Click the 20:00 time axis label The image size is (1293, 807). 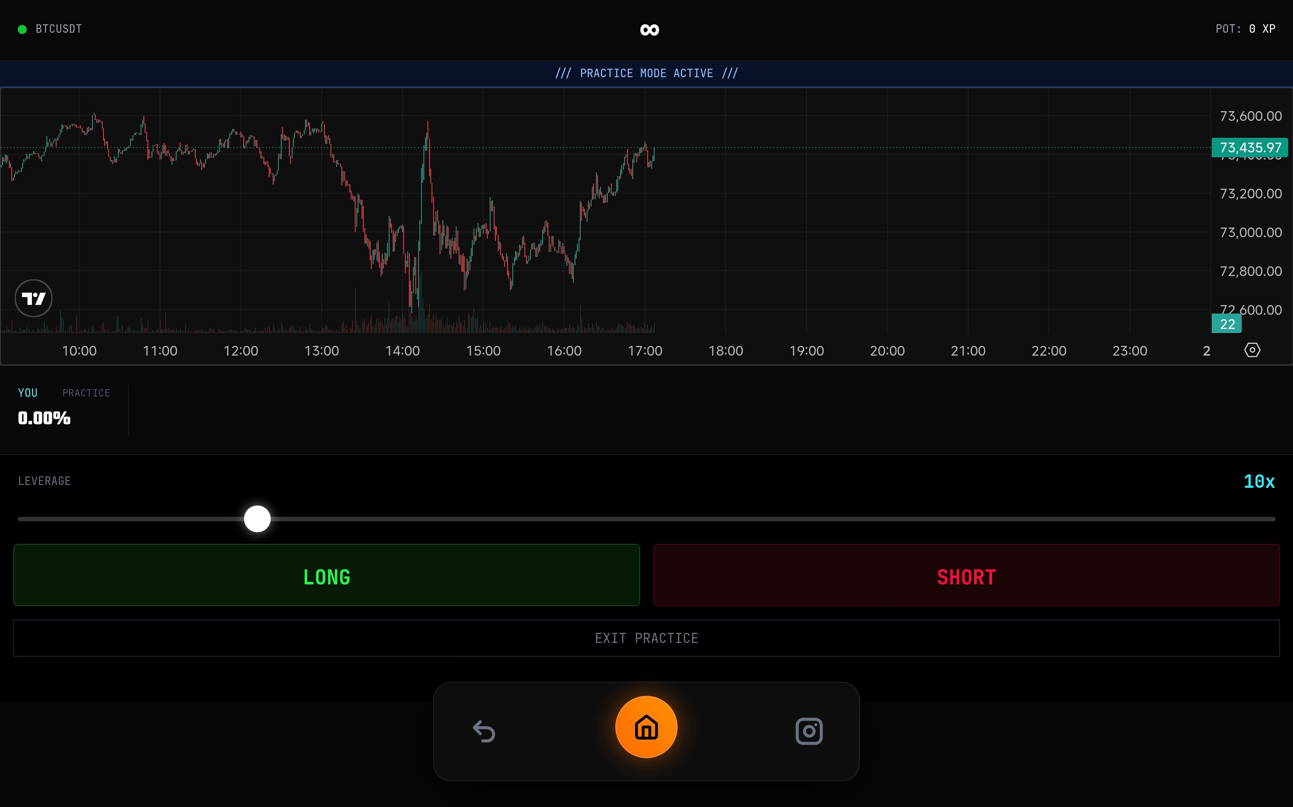coord(887,351)
